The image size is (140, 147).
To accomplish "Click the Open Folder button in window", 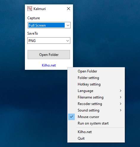I will point(49,55).
